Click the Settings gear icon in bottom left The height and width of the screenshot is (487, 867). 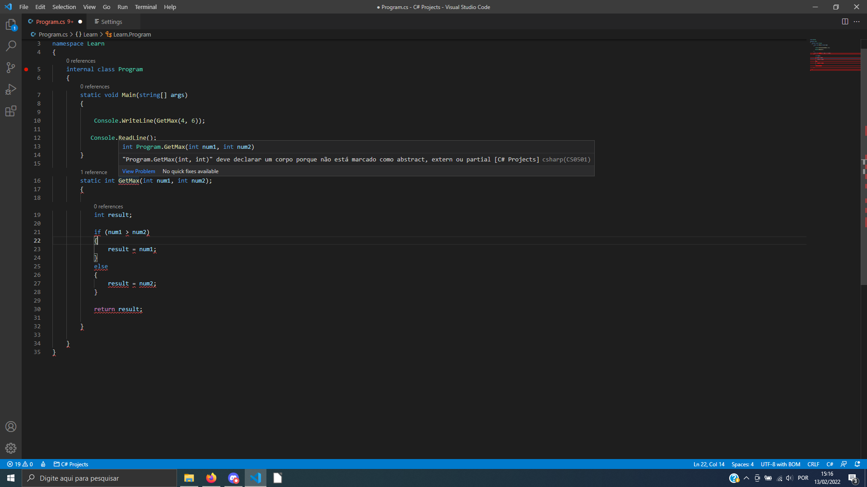tap(11, 448)
